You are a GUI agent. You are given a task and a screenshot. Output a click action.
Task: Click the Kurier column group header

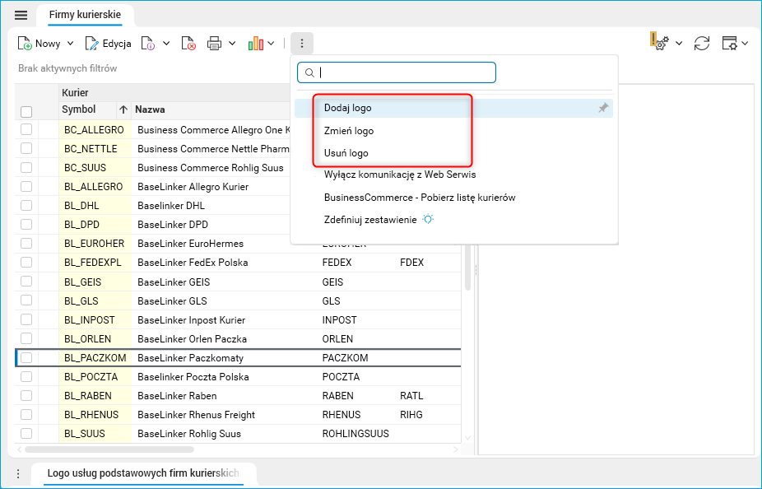click(x=76, y=92)
